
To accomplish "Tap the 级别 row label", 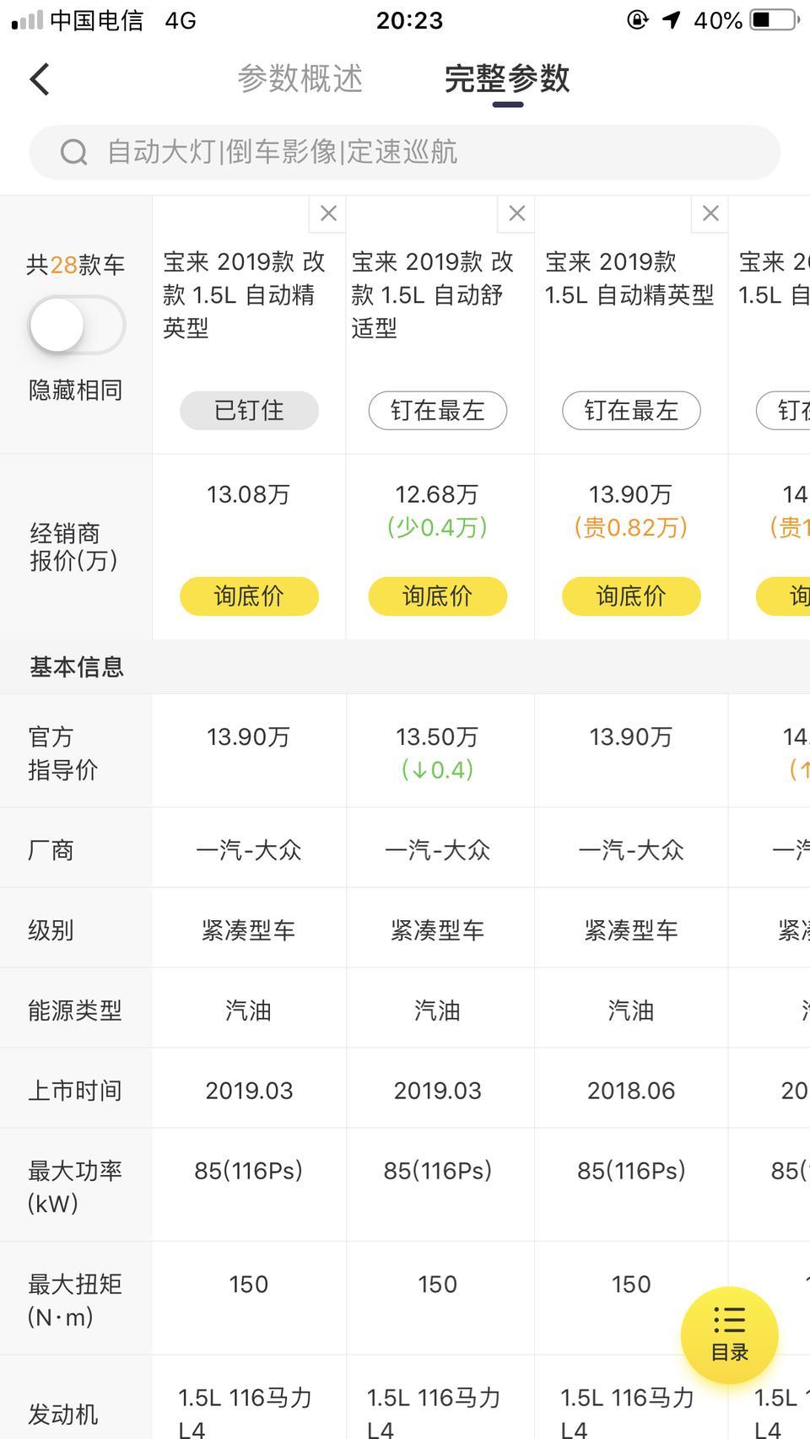I will (51, 930).
